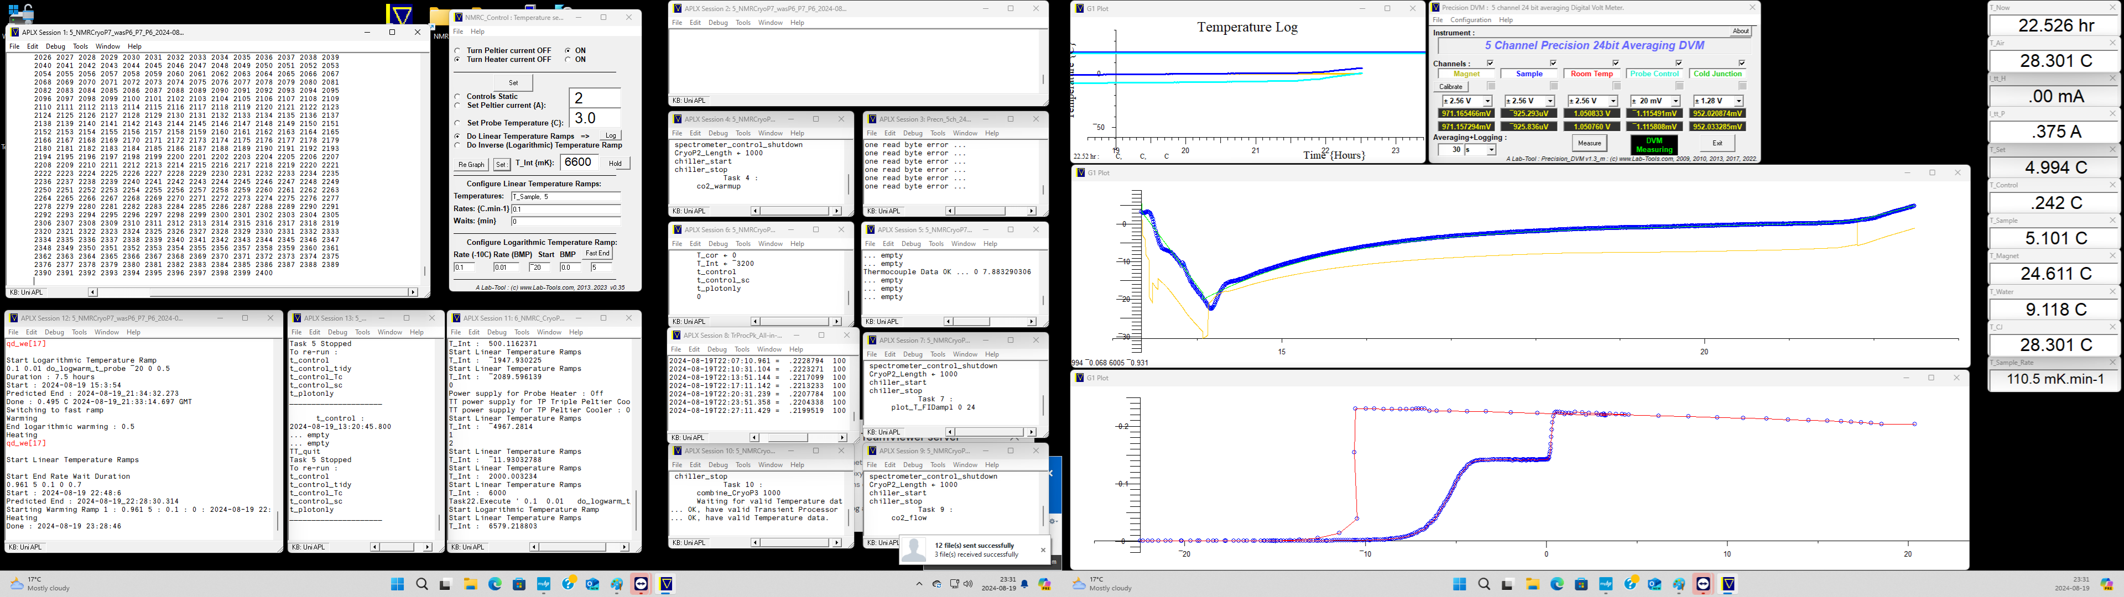Click the APLX Session 10 title bar icon
This screenshot has height=597, width=2124.
click(x=678, y=451)
